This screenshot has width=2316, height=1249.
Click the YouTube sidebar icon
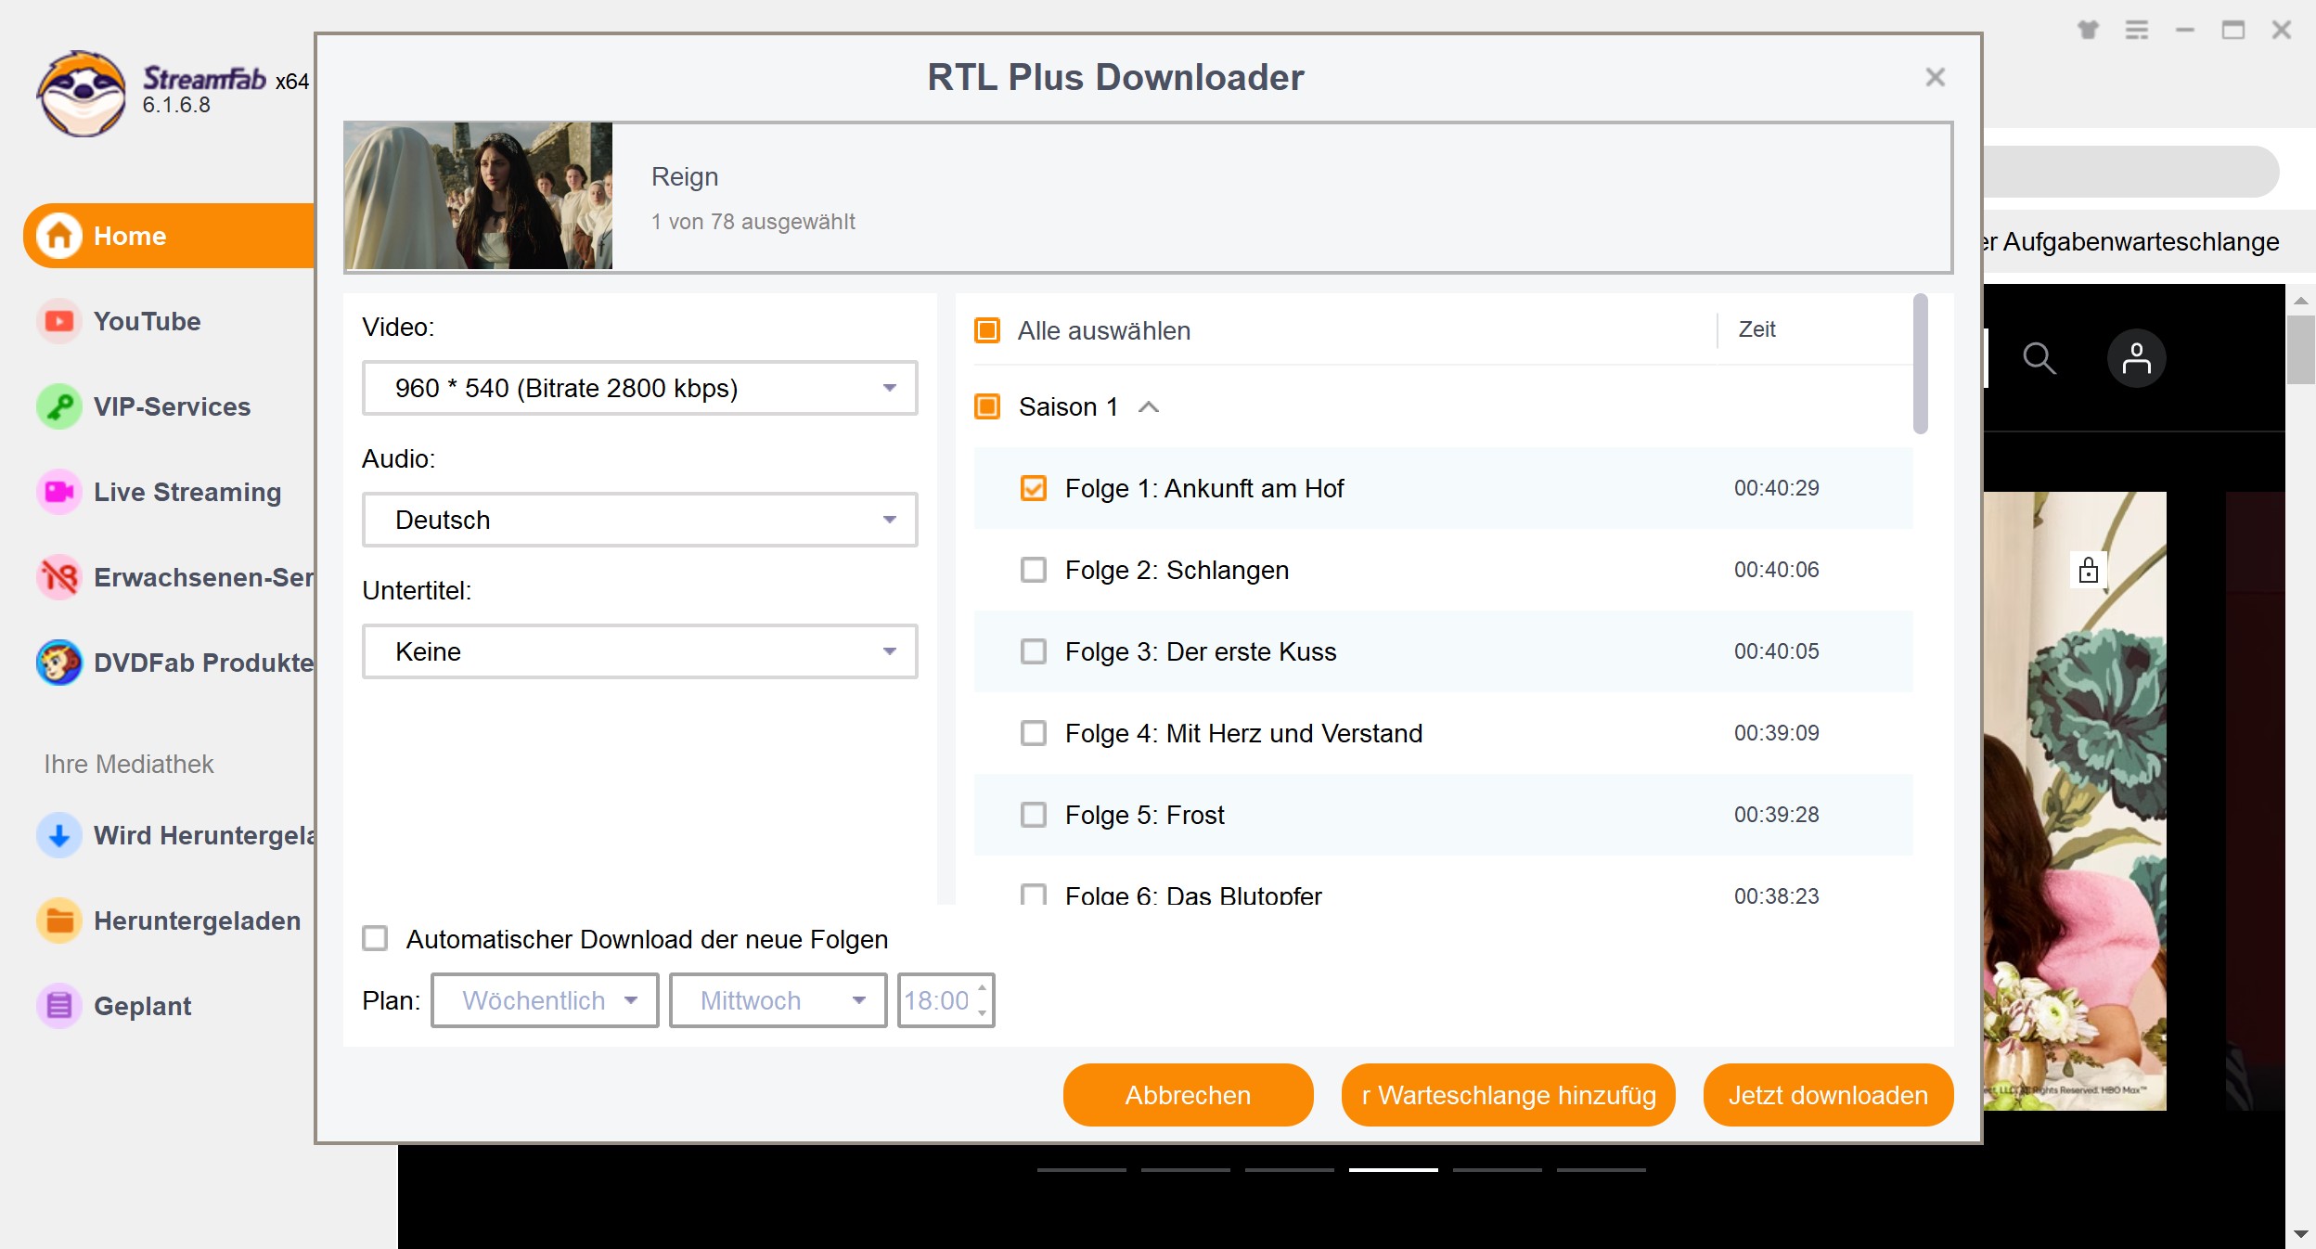(59, 321)
